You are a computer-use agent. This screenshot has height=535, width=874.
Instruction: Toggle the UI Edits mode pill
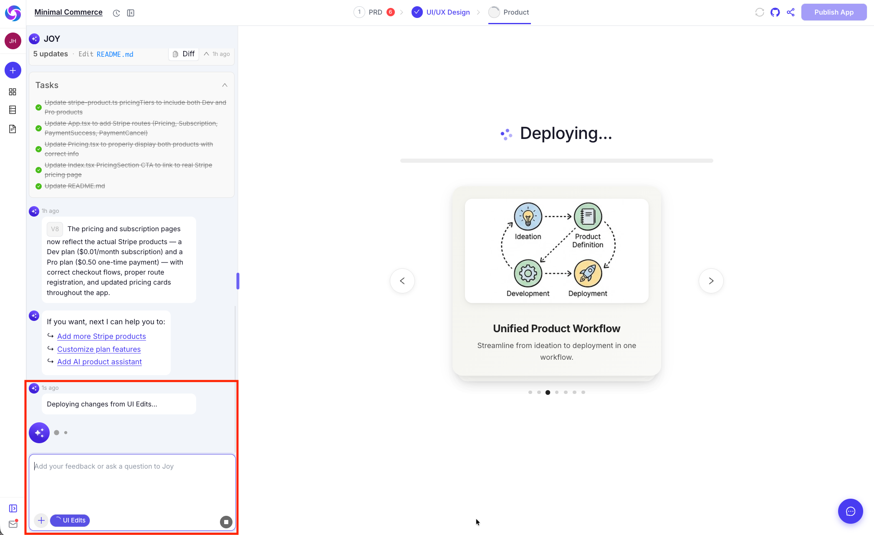click(70, 520)
